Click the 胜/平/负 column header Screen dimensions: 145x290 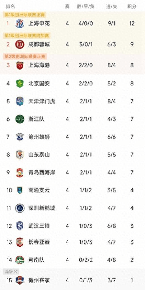click(x=86, y=7)
